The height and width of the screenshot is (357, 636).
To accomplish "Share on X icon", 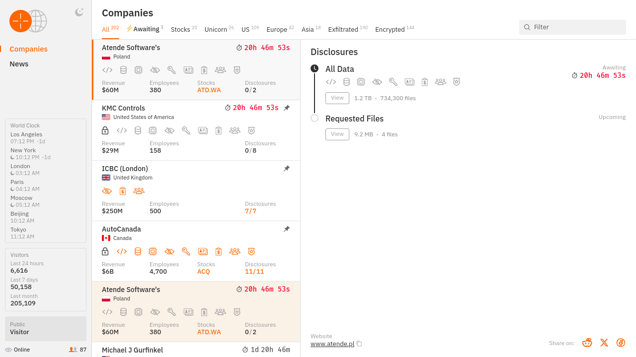I will (x=604, y=343).
